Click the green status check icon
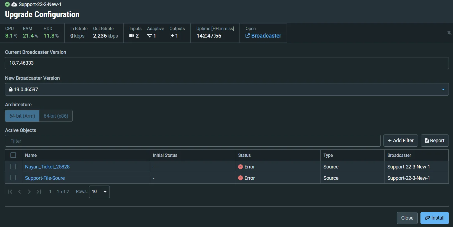 pos(7,4)
